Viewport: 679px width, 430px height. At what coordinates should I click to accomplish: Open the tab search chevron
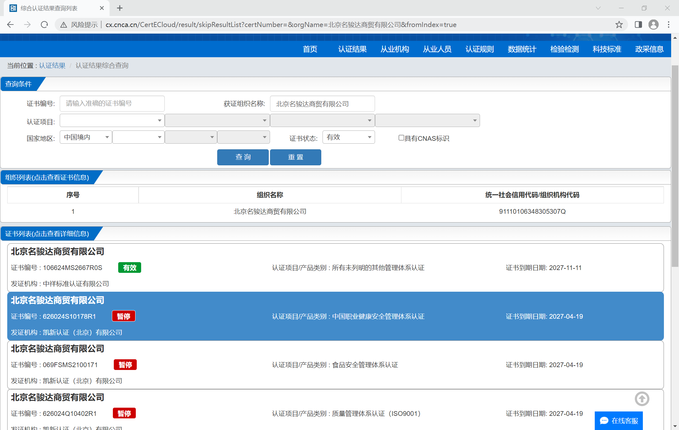(x=598, y=8)
